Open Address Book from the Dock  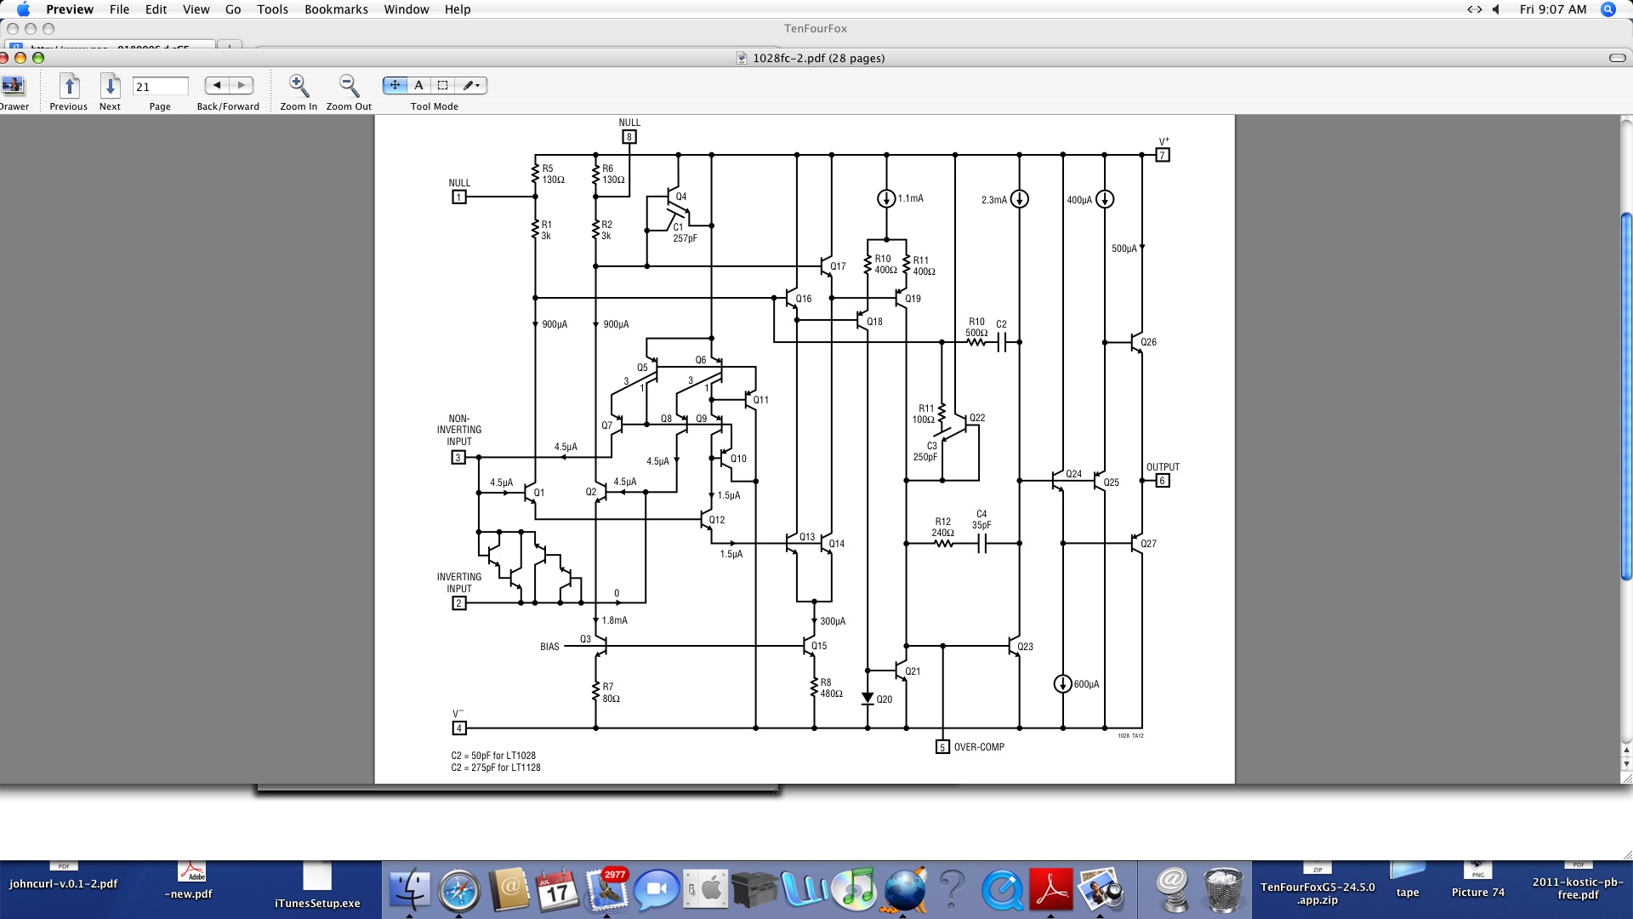tap(509, 890)
